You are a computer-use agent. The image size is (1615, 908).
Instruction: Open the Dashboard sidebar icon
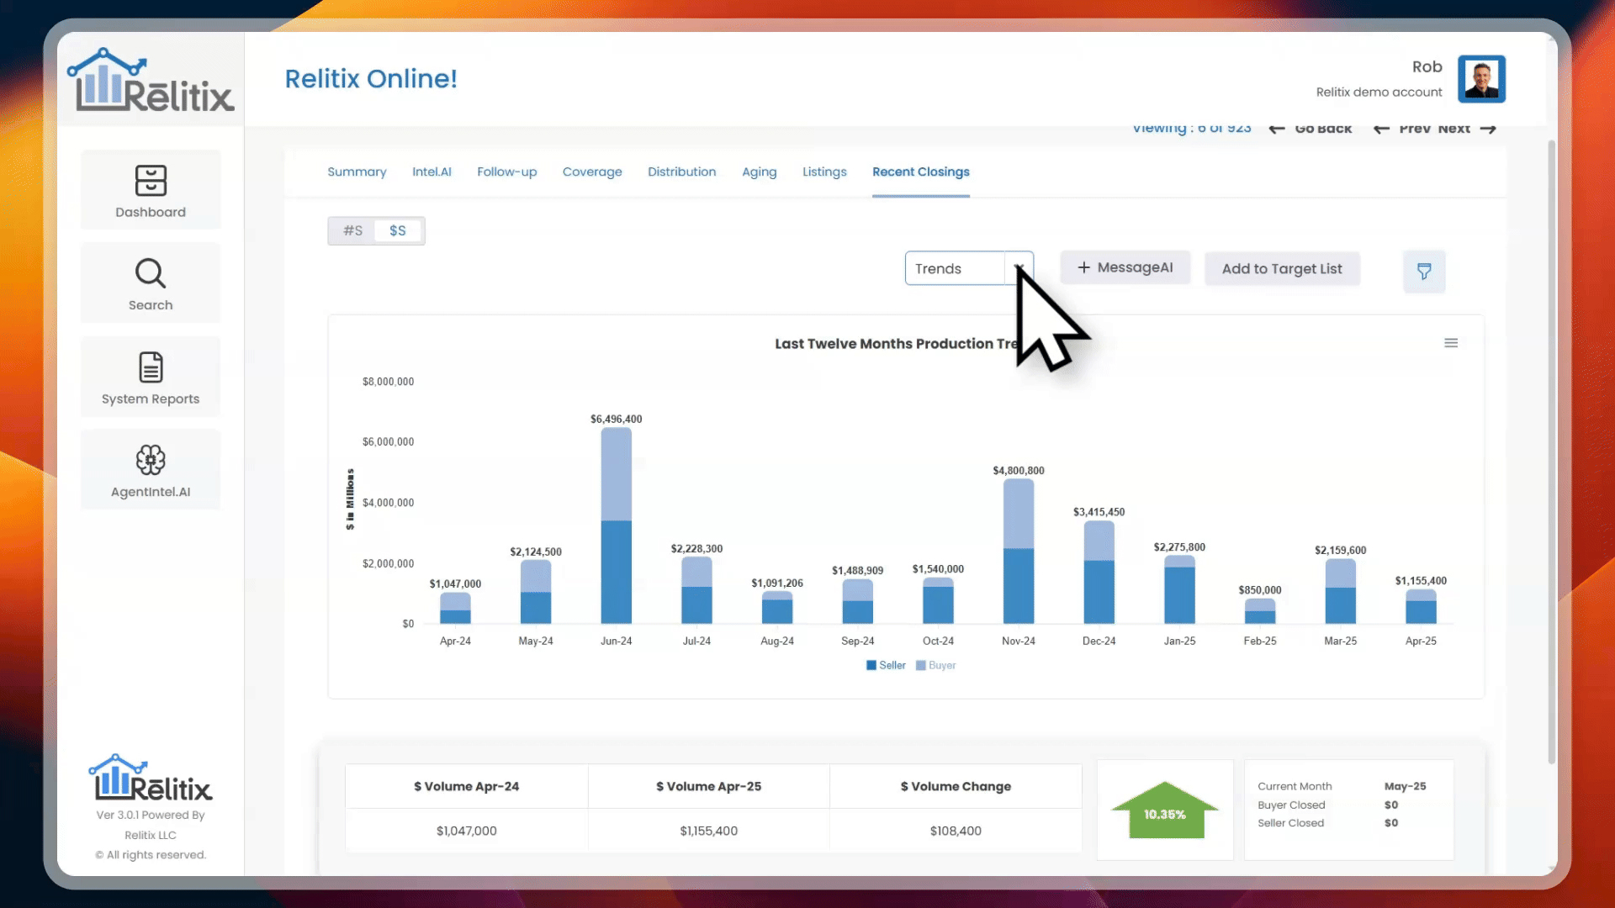click(x=151, y=181)
